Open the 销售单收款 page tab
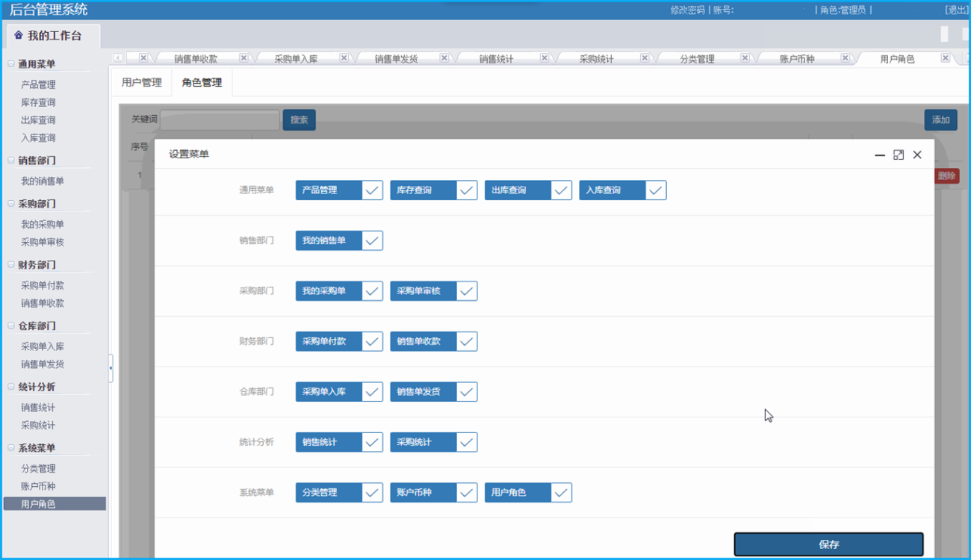971x560 pixels. coord(195,59)
